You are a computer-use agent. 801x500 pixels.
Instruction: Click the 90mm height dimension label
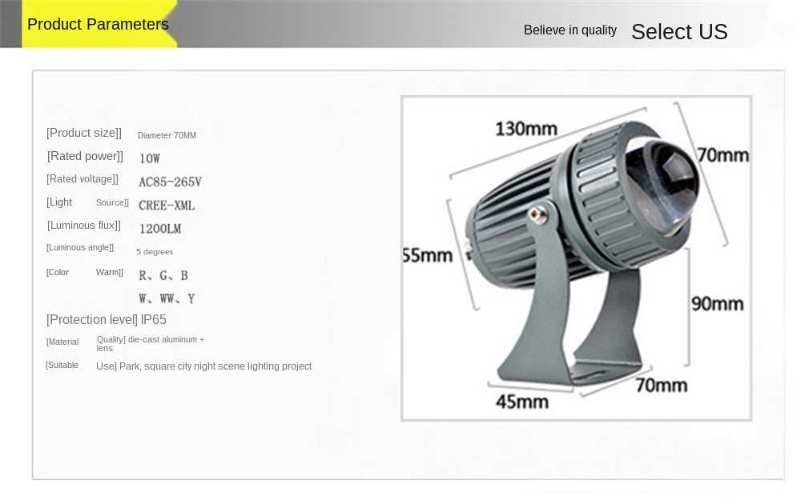[x=717, y=304]
